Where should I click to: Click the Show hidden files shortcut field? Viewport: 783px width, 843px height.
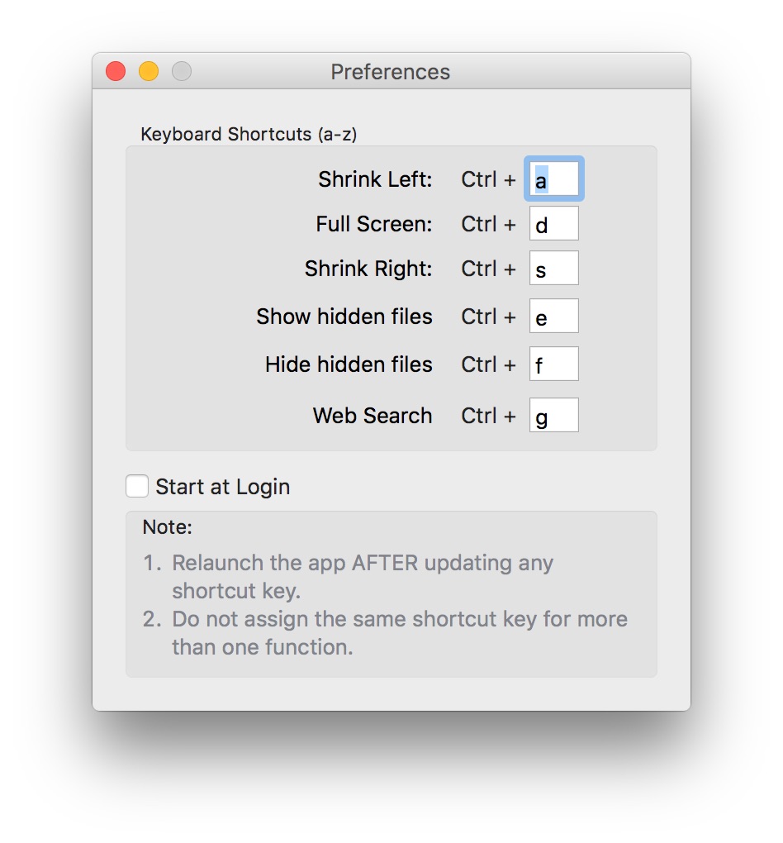(554, 317)
